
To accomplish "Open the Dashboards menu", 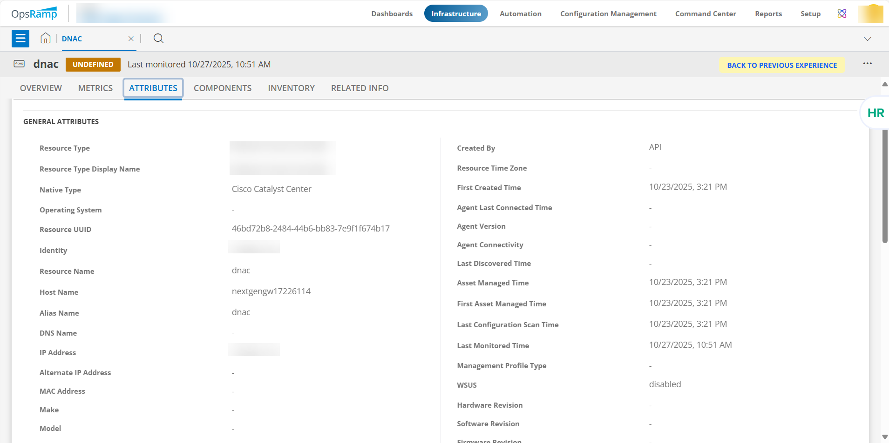I will (x=392, y=13).
